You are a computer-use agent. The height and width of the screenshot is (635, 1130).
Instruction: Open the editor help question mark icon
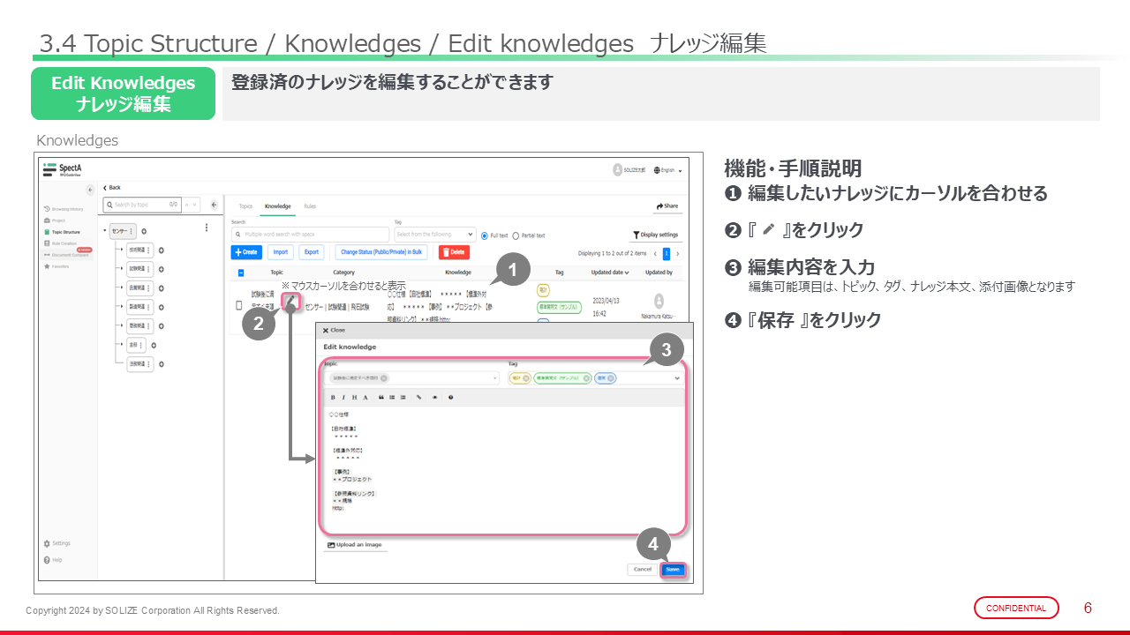pyautogui.click(x=450, y=398)
